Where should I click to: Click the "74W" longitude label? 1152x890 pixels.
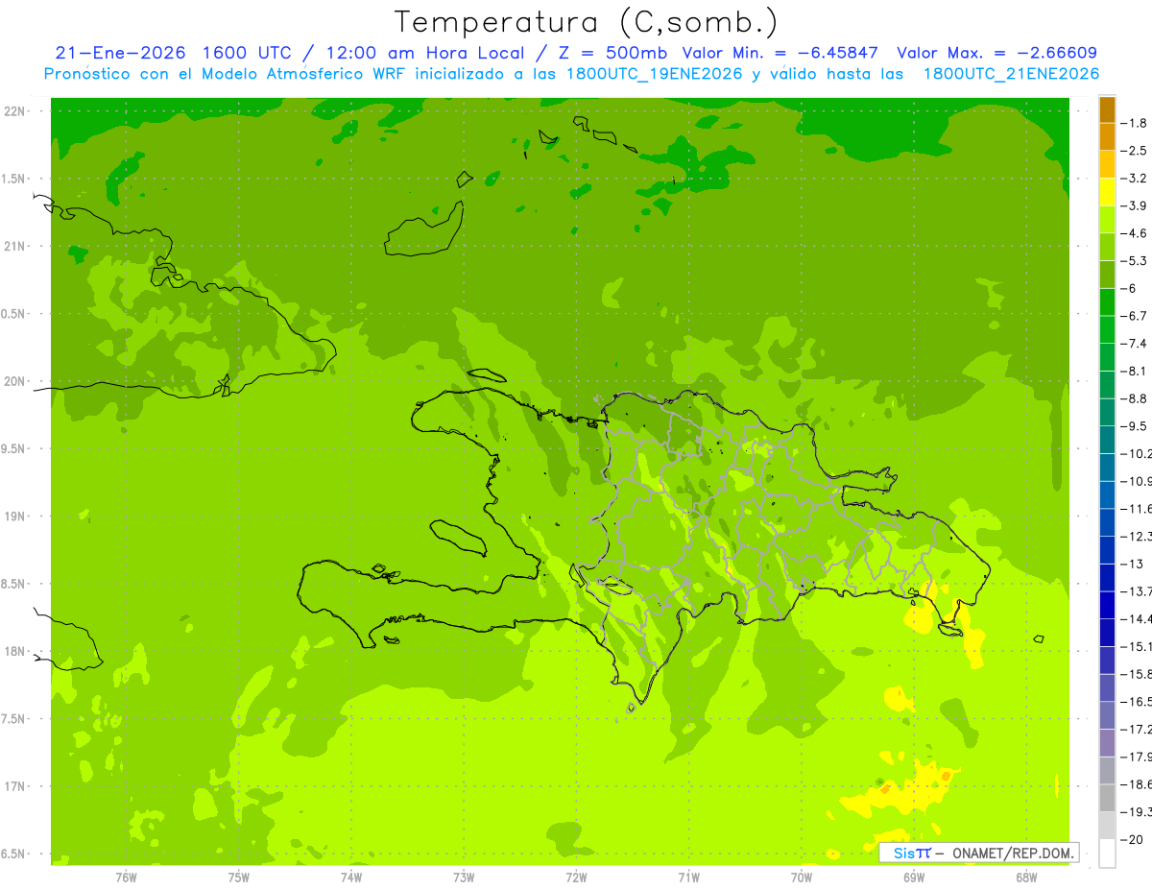pos(351,878)
